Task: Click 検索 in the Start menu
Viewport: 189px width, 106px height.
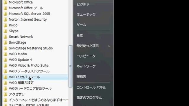Action: point(80,36)
